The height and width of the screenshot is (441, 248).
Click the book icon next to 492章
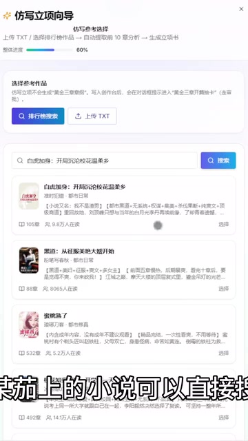tap(21, 418)
